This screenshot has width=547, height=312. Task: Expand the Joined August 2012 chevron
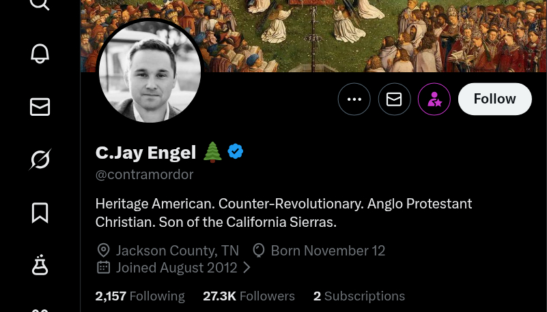tap(247, 268)
